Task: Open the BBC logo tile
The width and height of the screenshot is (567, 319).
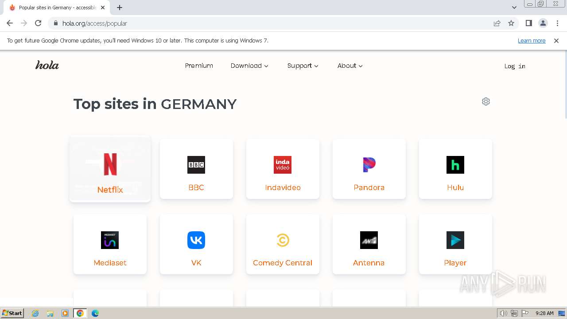Action: point(196,165)
